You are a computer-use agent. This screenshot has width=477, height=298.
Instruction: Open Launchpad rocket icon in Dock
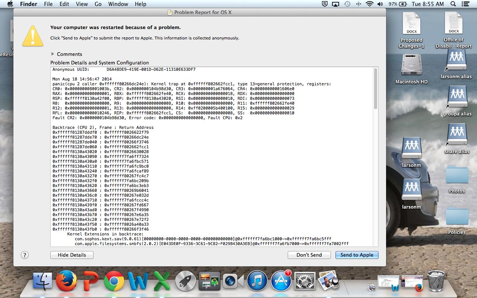click(186, 281)
